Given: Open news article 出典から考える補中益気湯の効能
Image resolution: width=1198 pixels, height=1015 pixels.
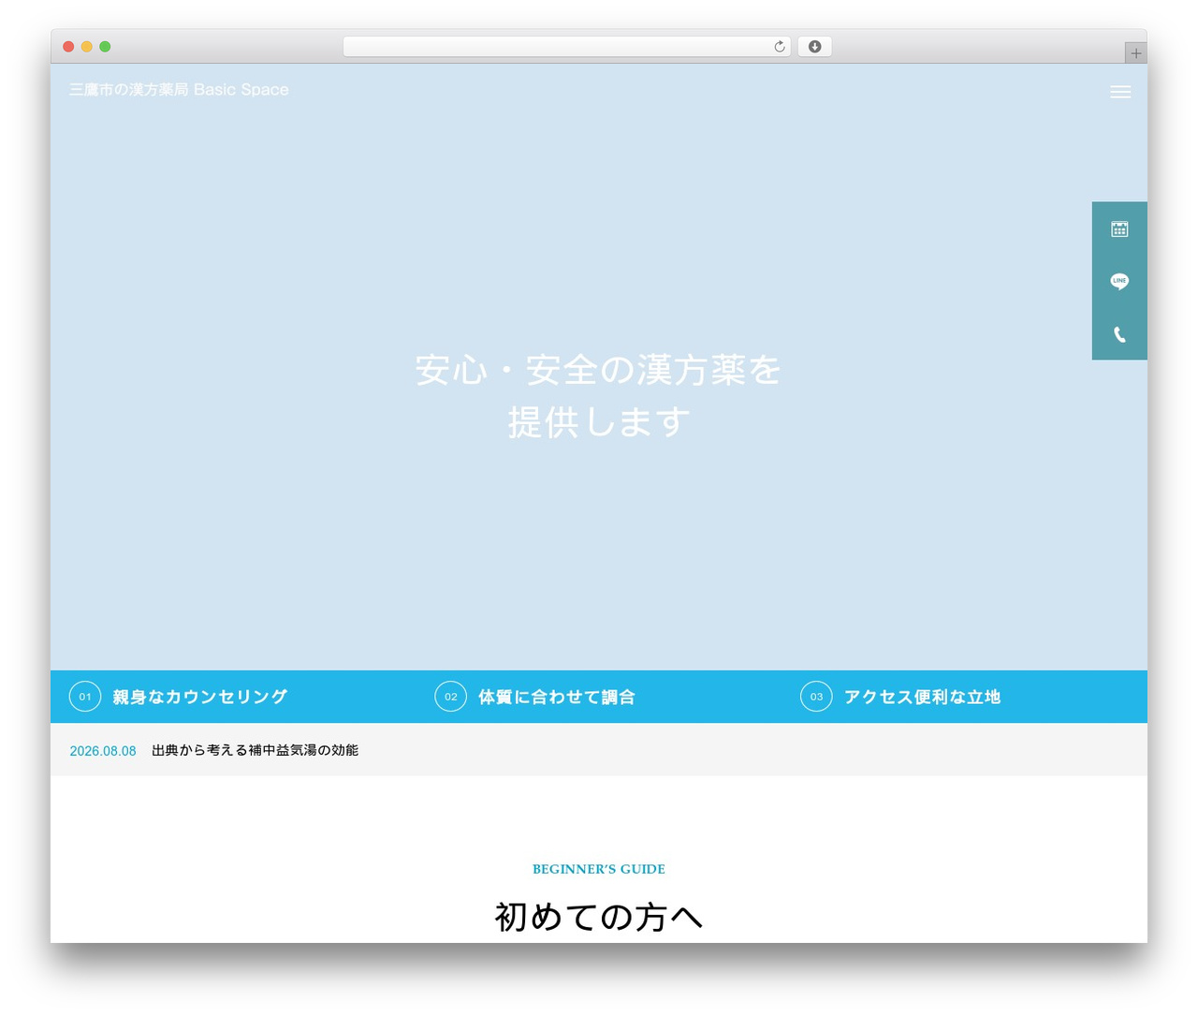Looking at the screenshot, I should tap(255, 750).
